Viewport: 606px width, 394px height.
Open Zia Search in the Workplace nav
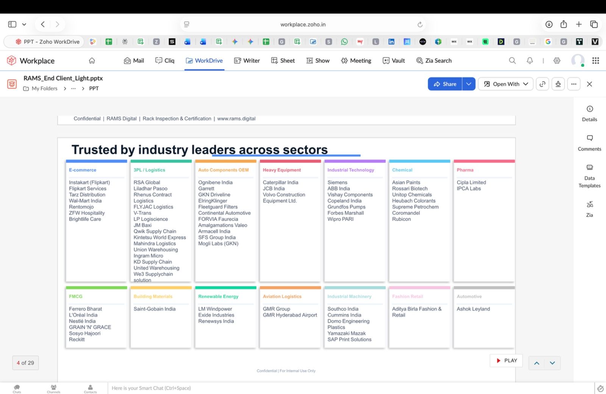click(434, 61)
